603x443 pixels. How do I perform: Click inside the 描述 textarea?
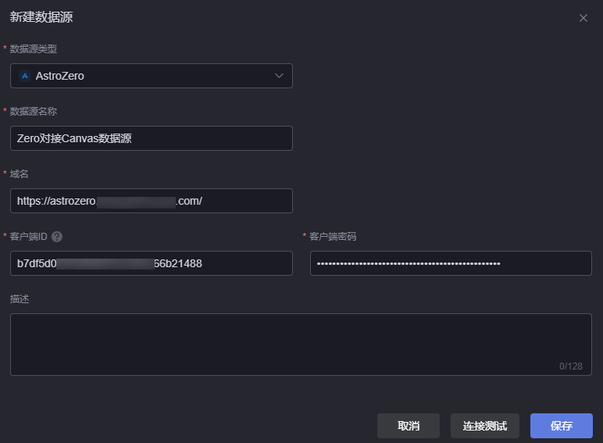pos(301,345)
